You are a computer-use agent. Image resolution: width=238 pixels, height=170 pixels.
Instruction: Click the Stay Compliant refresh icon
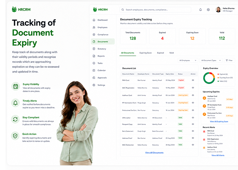pos(15,119)
